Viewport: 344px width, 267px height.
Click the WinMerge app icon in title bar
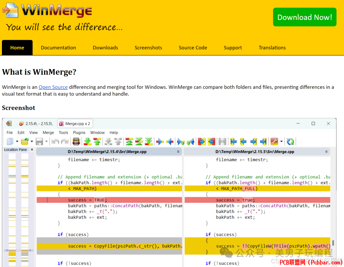click(9, 123)
